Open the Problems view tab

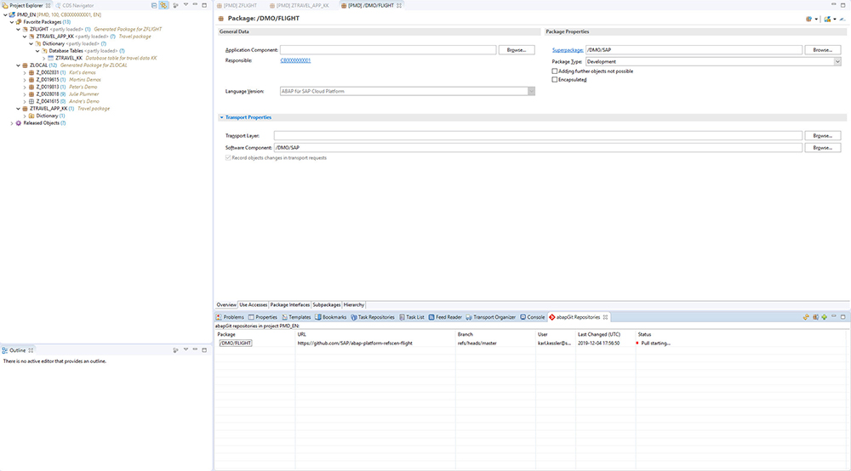[x=230, y=317]
